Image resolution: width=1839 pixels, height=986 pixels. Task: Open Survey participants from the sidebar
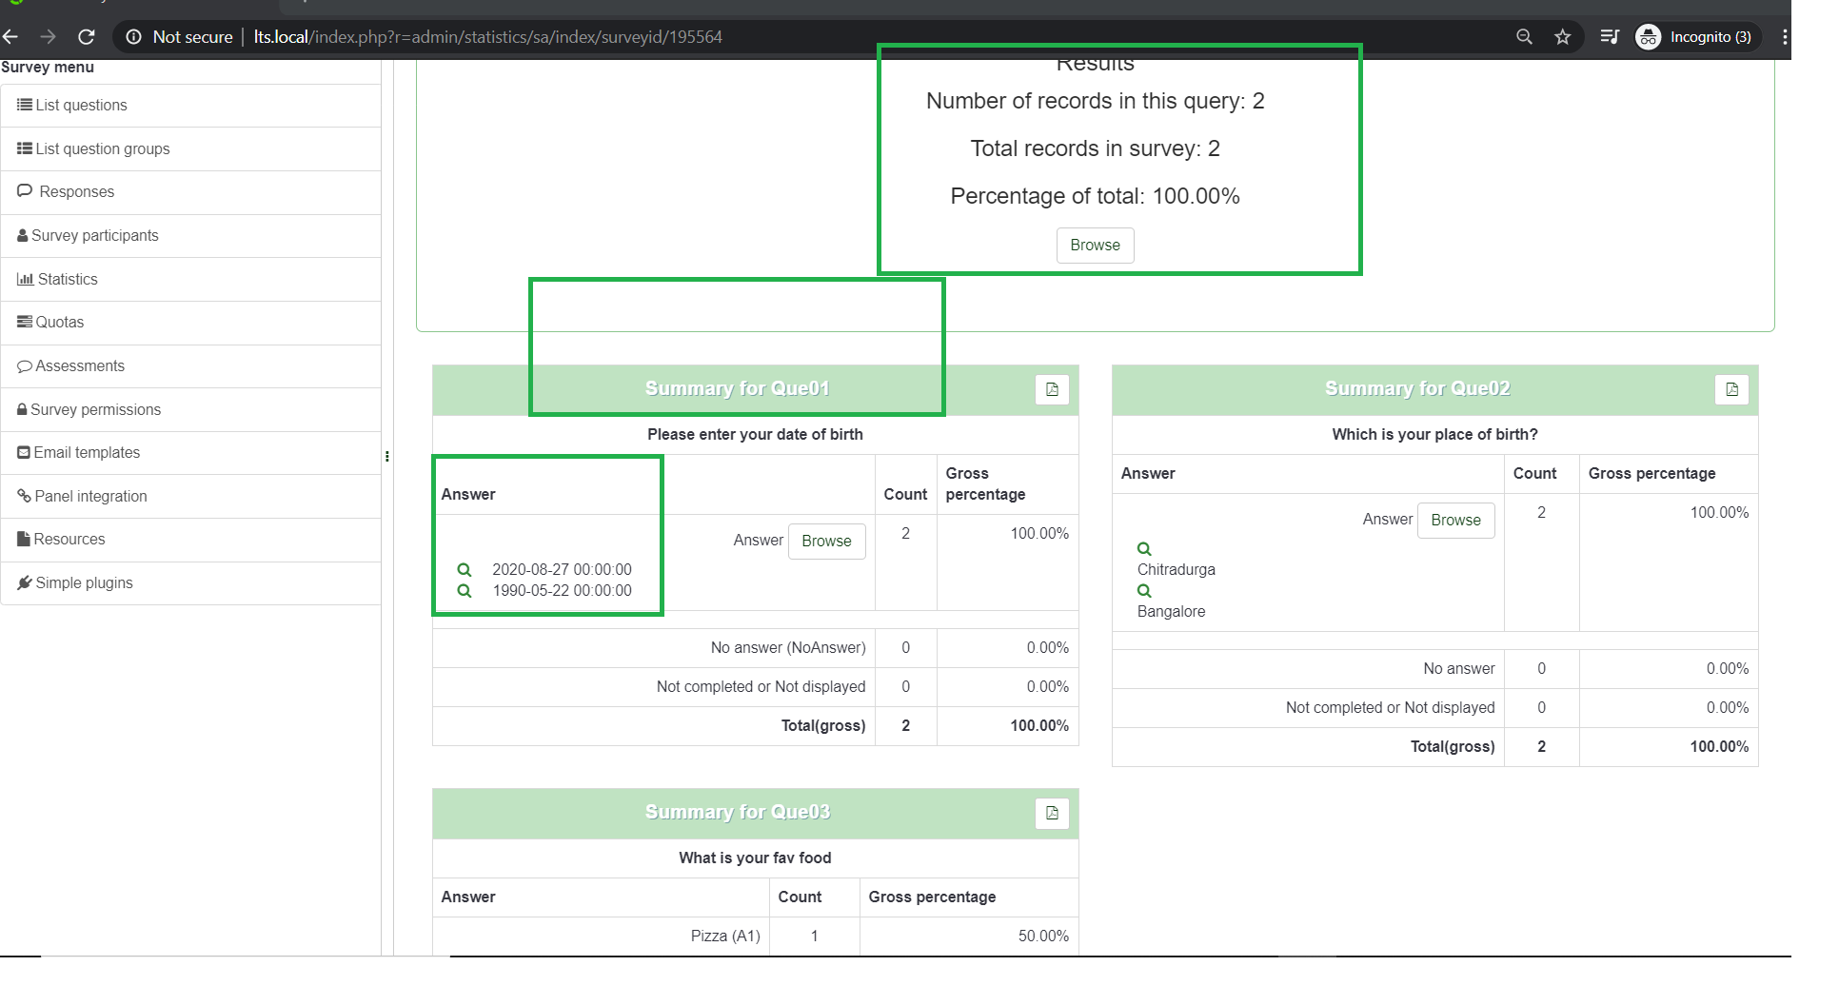click(94, 235)
